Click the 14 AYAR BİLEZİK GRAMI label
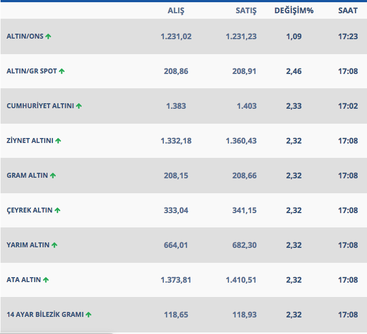This screenshot has width=367, height=334. coord(45,315)
